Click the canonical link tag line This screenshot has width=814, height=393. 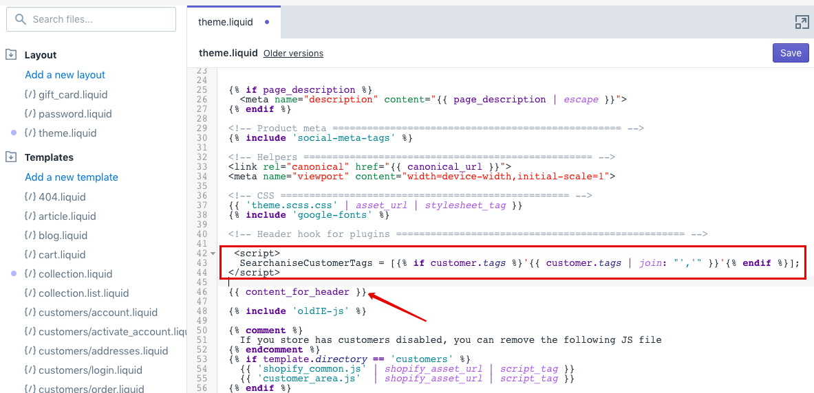[370, 167]
